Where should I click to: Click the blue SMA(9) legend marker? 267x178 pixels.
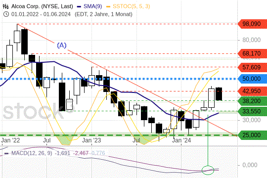pos(79,6)
